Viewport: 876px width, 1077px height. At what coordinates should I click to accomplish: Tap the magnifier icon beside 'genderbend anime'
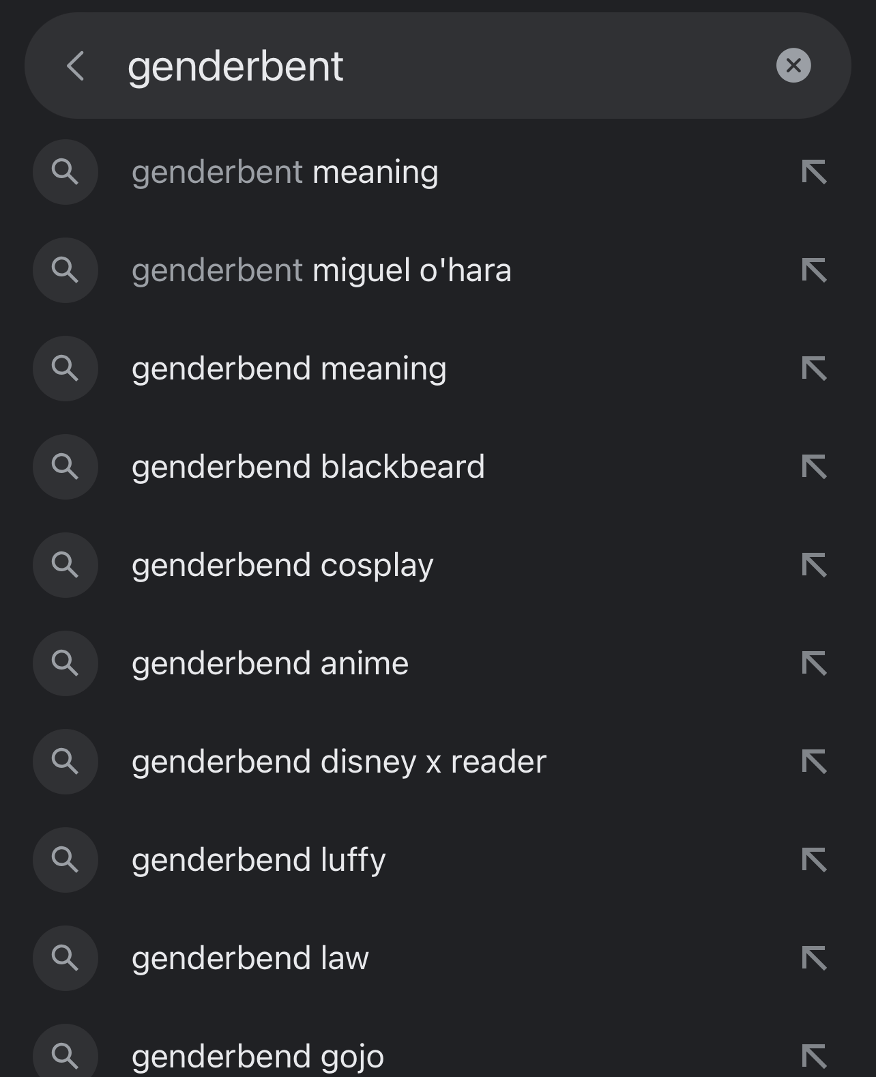(x=65, y=663)
